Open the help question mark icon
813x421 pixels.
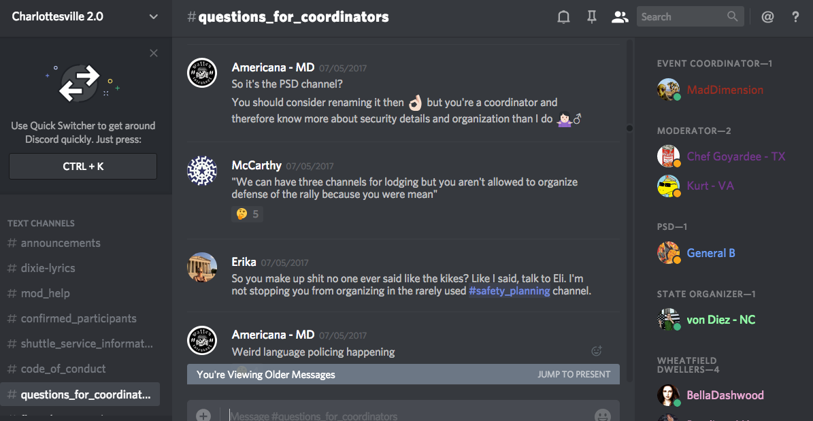pos(795,17)
